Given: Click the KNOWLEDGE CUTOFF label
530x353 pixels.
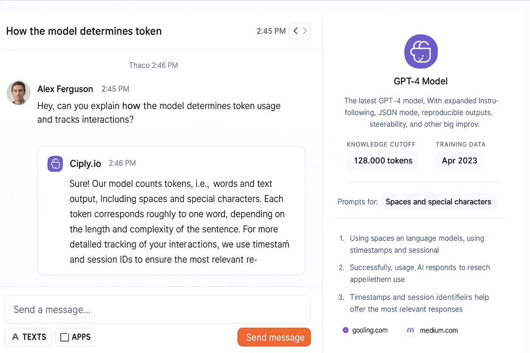Looking at the screenshot, I should (x=381, y=144).
